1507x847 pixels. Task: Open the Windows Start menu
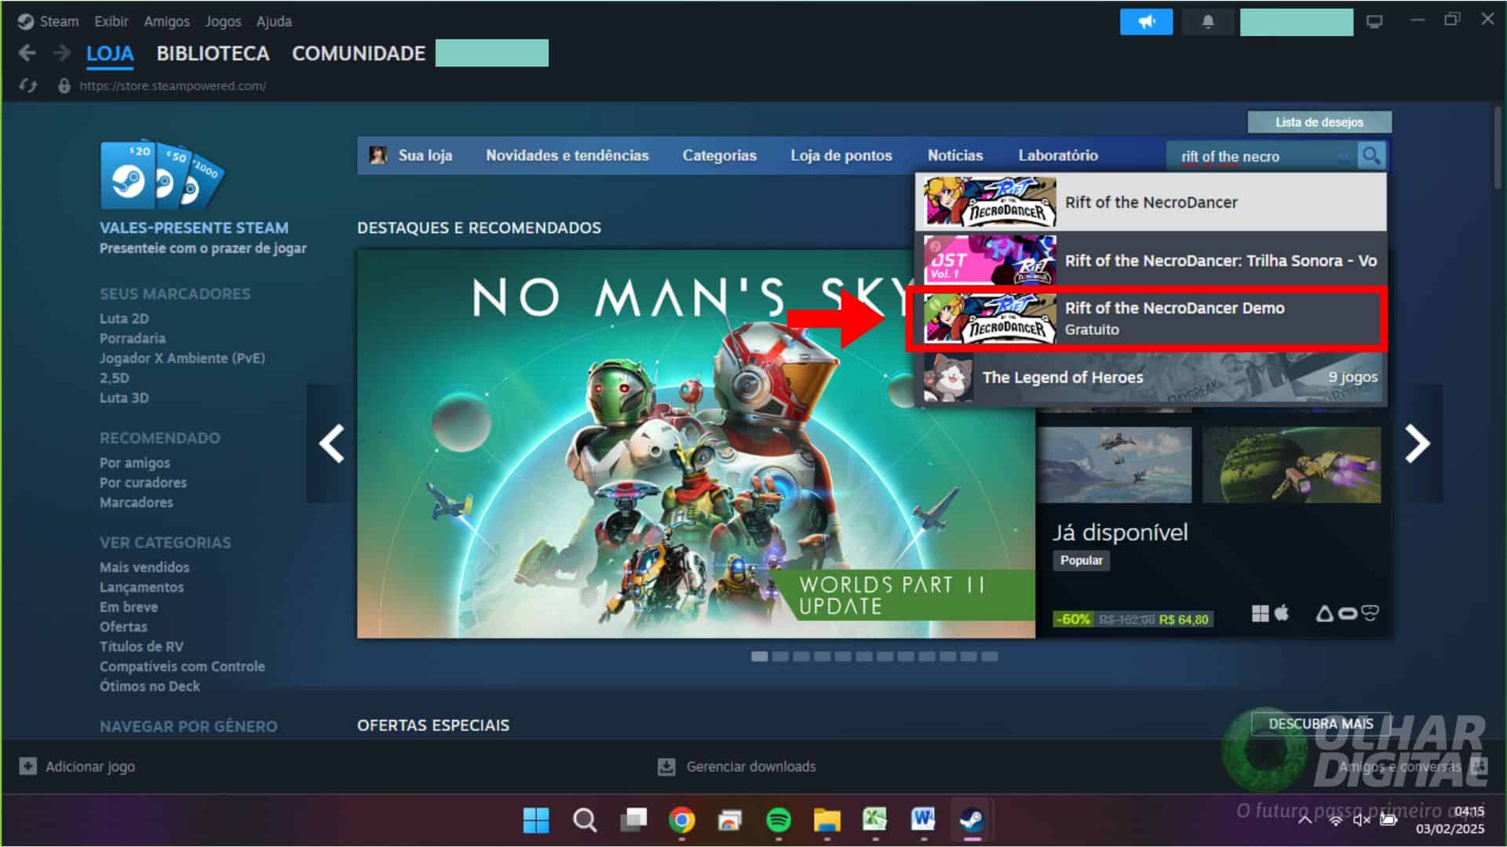tap(536, 820)
